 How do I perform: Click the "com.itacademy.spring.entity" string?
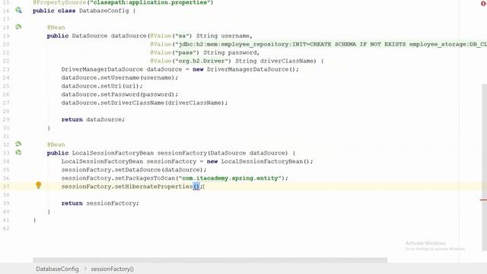[x=230, y=178]
